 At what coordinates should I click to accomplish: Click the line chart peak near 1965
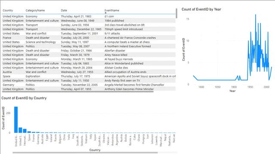pyautogui.click(x=256, y=15)
